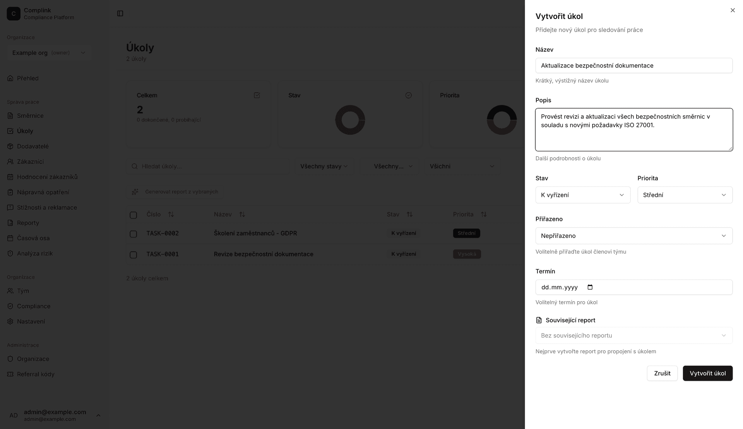Open the Stav dropdown K vyřízení

582,195
